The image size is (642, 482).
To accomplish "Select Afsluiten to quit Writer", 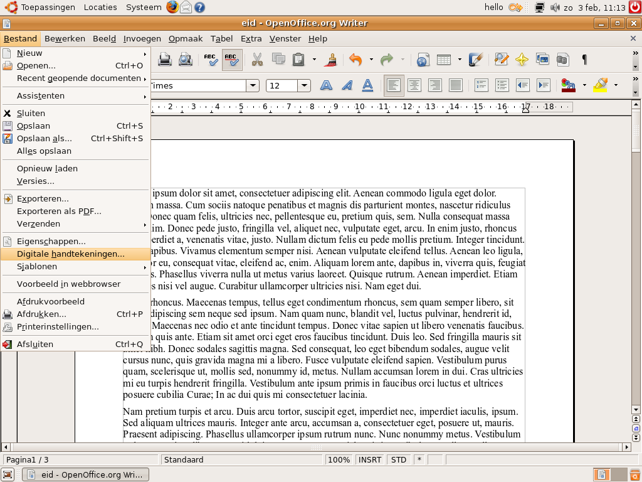I will 75,345.
